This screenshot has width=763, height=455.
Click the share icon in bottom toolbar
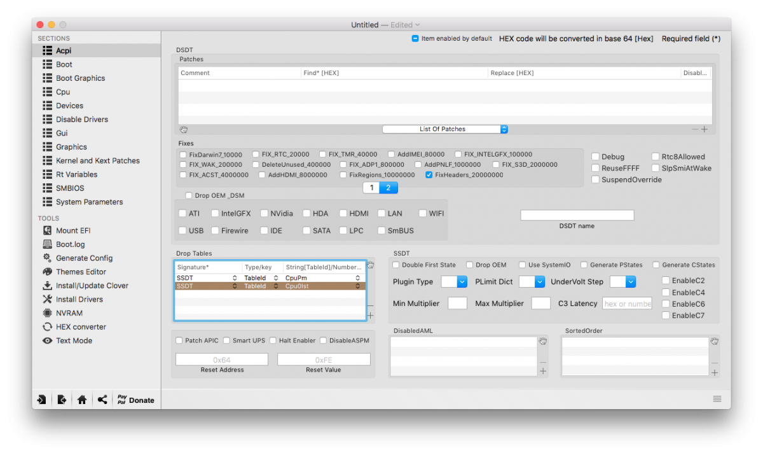point(102,400)
